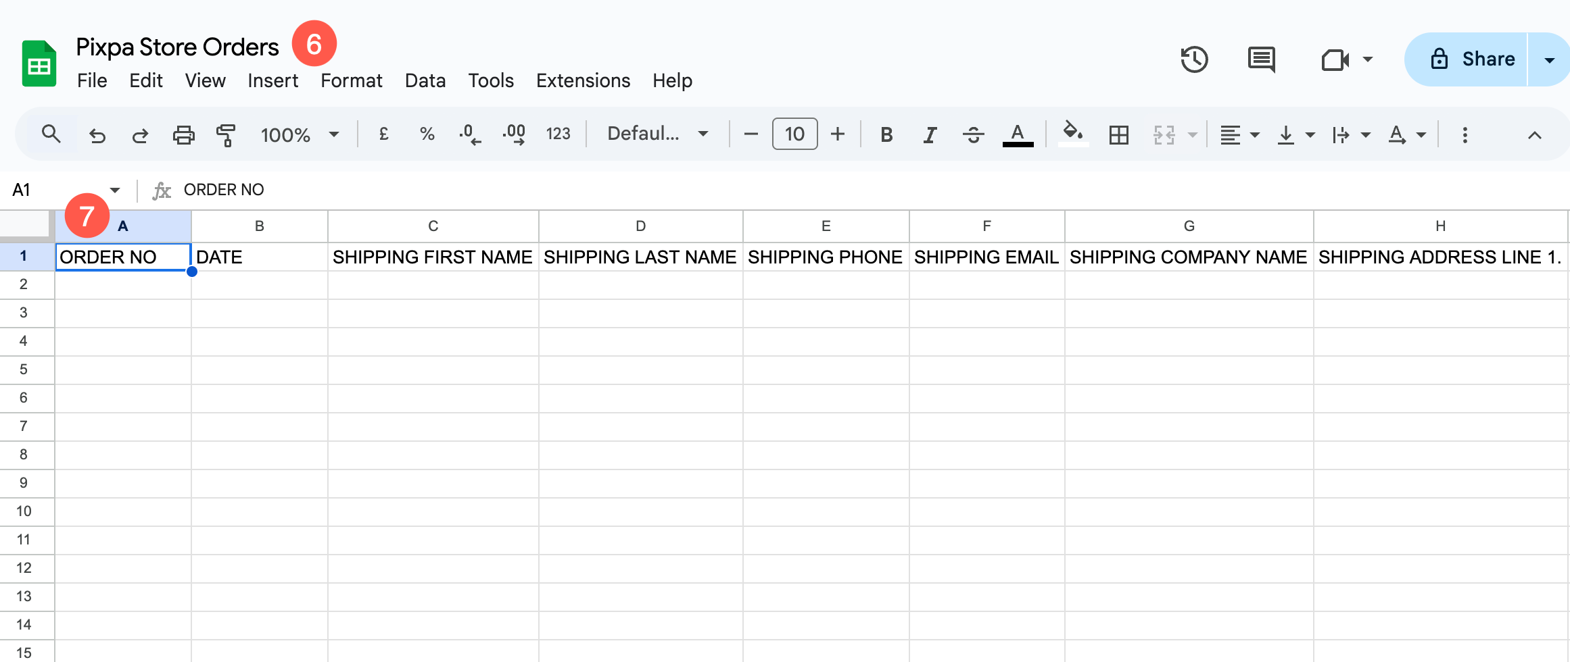Image resolution: width=1570 pixels, height=662 pixels.
Task: Open the Data menu
Action: coord(425,80)
